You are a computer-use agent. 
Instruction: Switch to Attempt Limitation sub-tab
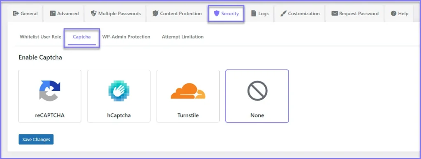click(x=183, y=37)
